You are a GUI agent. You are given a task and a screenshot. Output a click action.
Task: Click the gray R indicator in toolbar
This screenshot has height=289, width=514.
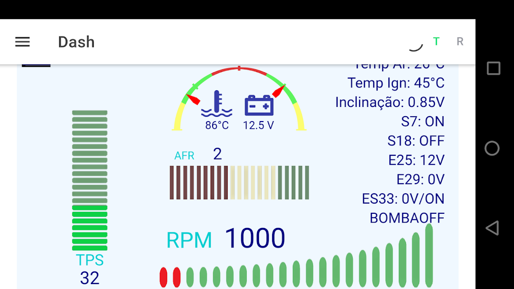click(460, 41)
